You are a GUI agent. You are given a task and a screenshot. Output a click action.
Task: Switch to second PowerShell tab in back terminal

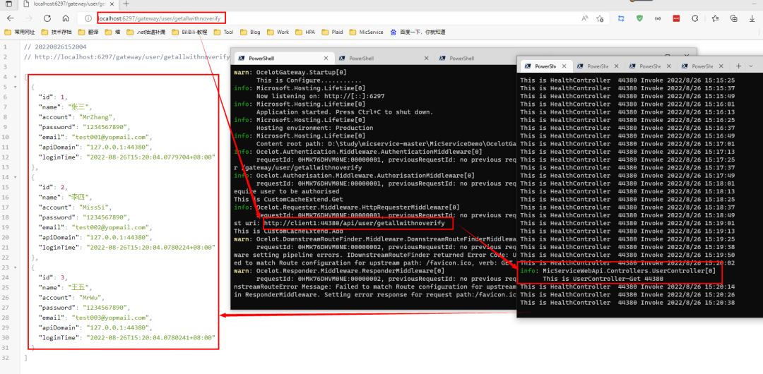[384, 59]
